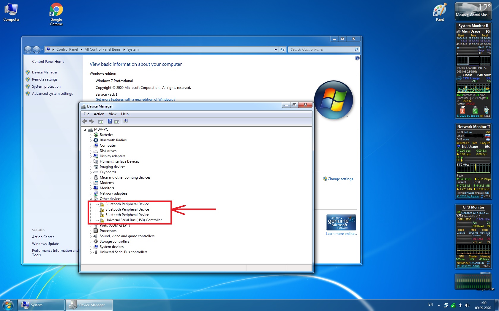Click Get more features with new edition link
This screenshot has height=311, width=499.
(x=135, y=100)
